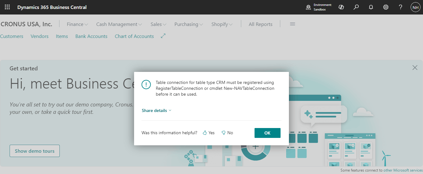423x174 pixels.
Task: Open the Settings gear icon
Action: pos(386,7)
